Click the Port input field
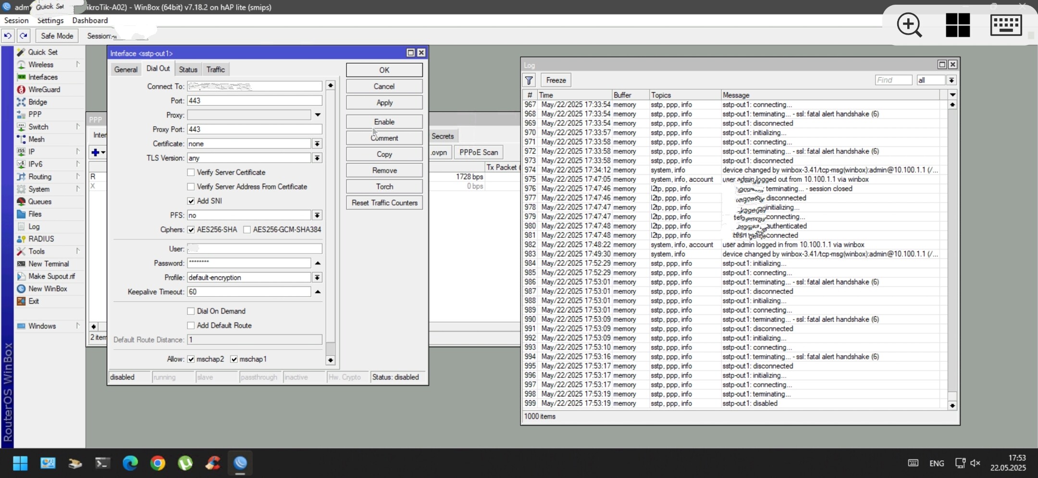 pyautogui.click(x=255, y=101)
